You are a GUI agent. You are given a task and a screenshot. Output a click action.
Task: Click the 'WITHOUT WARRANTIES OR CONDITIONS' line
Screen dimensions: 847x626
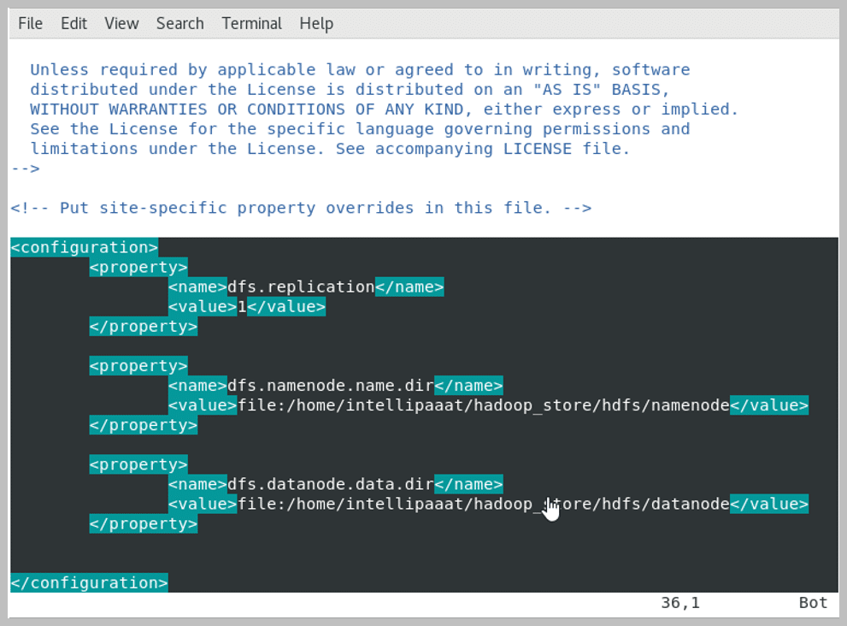click(x=384, y=109)
